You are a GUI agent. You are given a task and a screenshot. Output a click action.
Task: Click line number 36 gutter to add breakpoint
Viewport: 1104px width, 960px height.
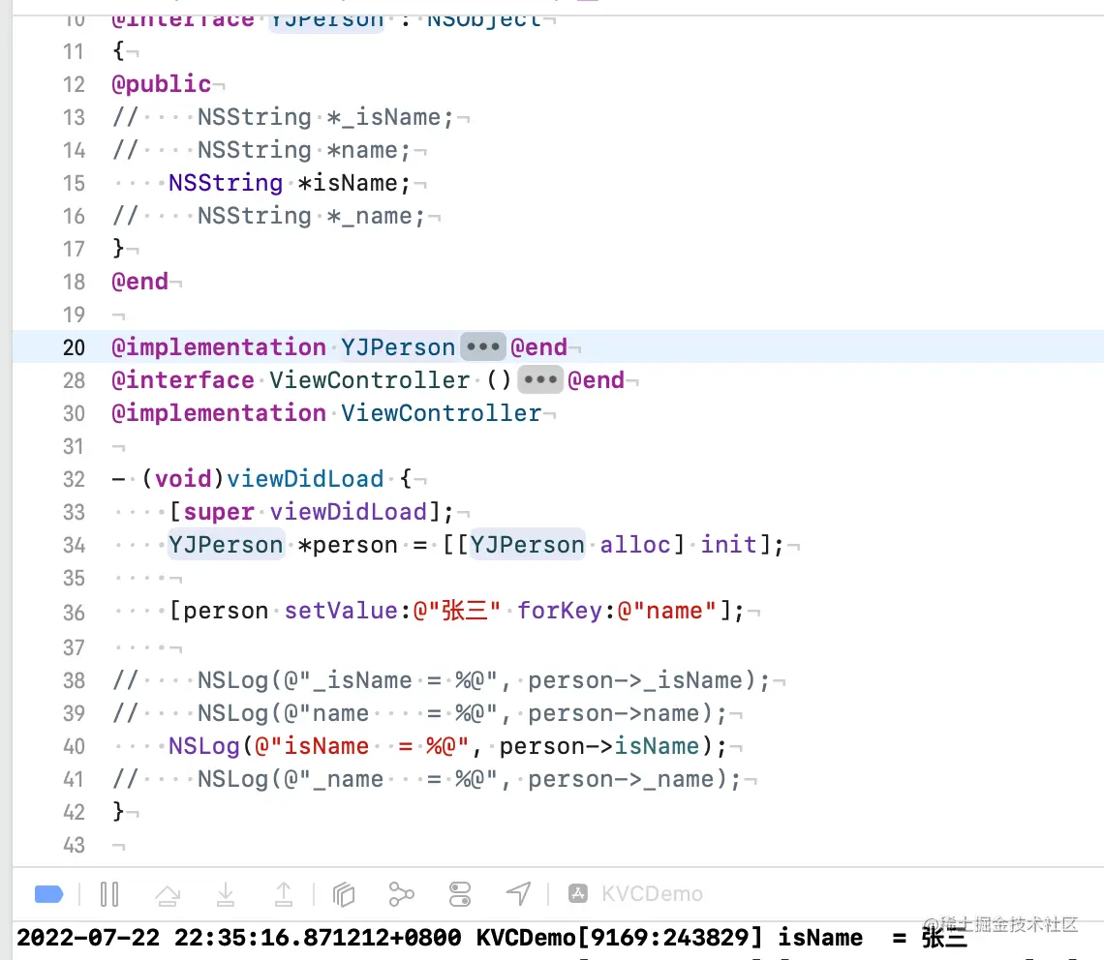point(74,611)
